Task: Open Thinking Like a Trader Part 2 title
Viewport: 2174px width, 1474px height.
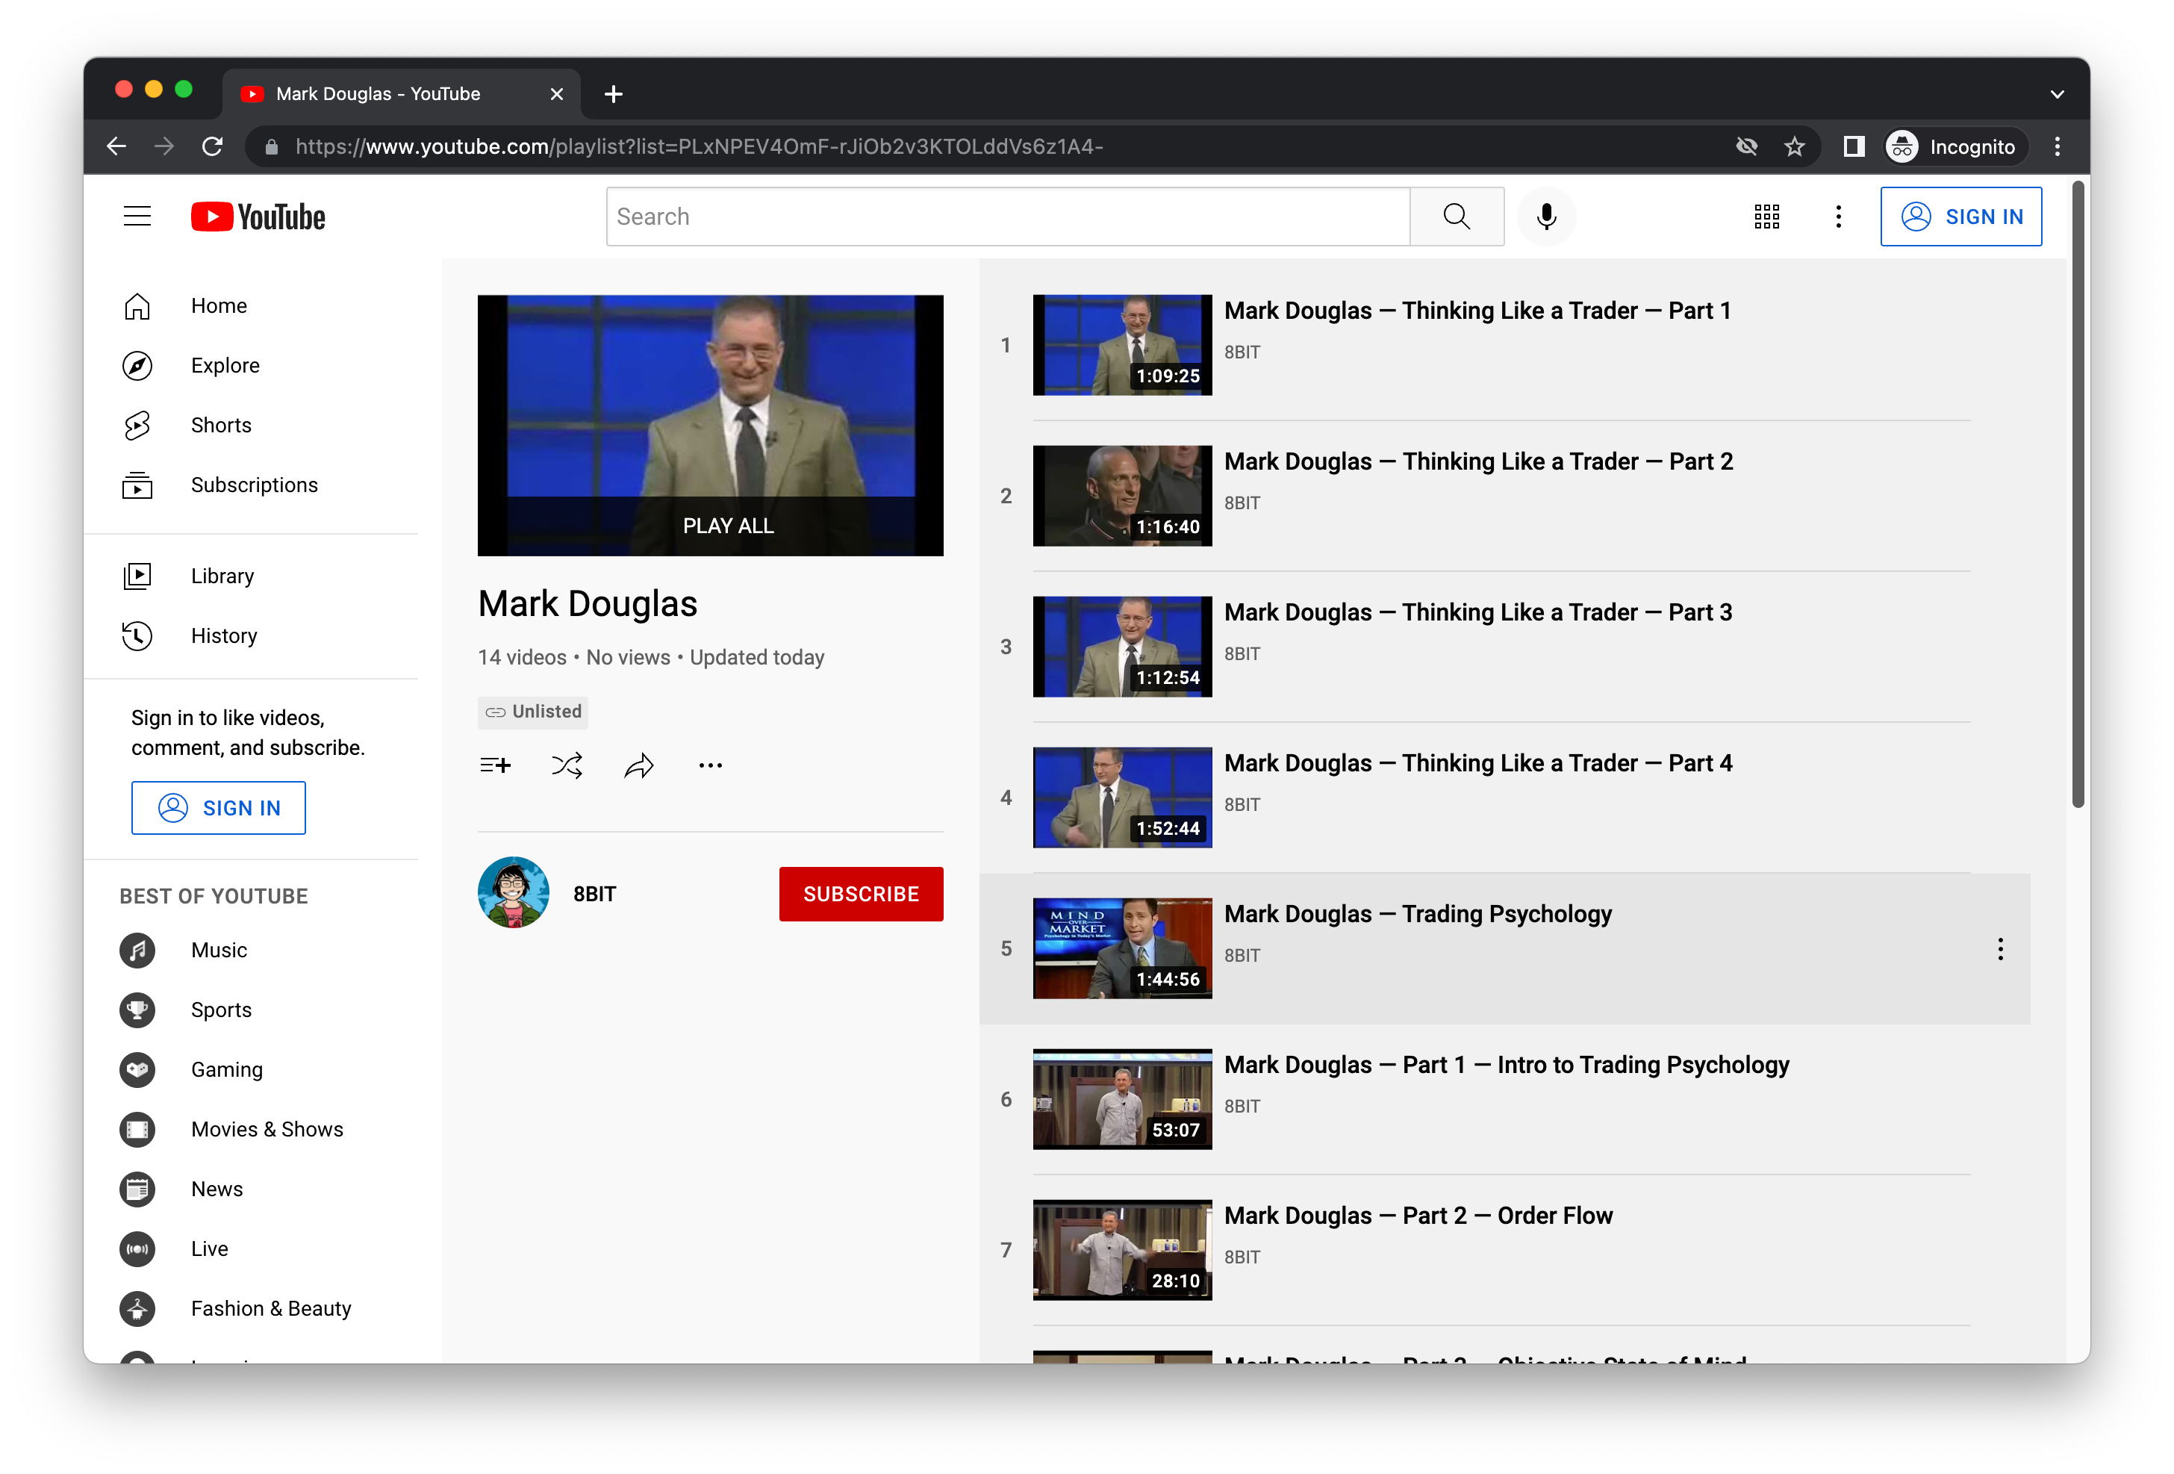Action: tap(1478, 461)
